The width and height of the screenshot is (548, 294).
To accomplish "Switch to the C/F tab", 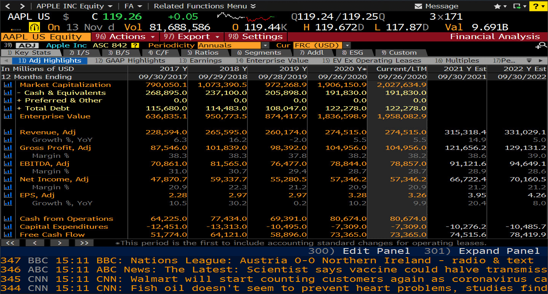I will pyautogui.click(x=159, y=53).
